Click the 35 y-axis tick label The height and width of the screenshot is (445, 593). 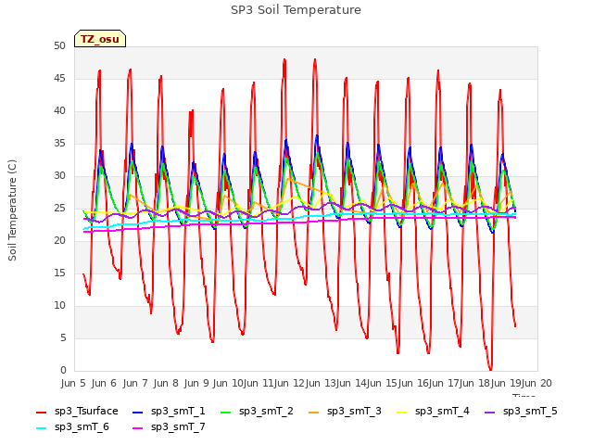59,144
